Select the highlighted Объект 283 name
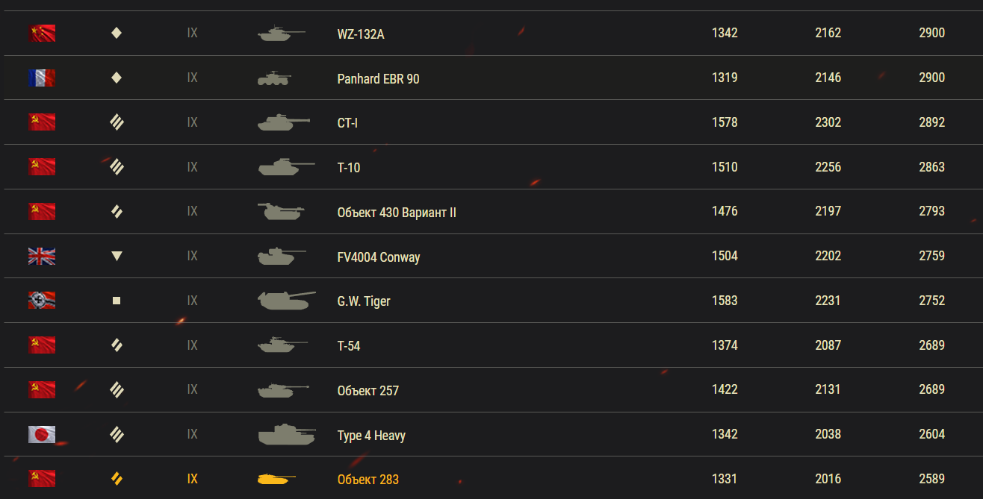The height and width of the screenshot is (499, 983). coord(368,480)
